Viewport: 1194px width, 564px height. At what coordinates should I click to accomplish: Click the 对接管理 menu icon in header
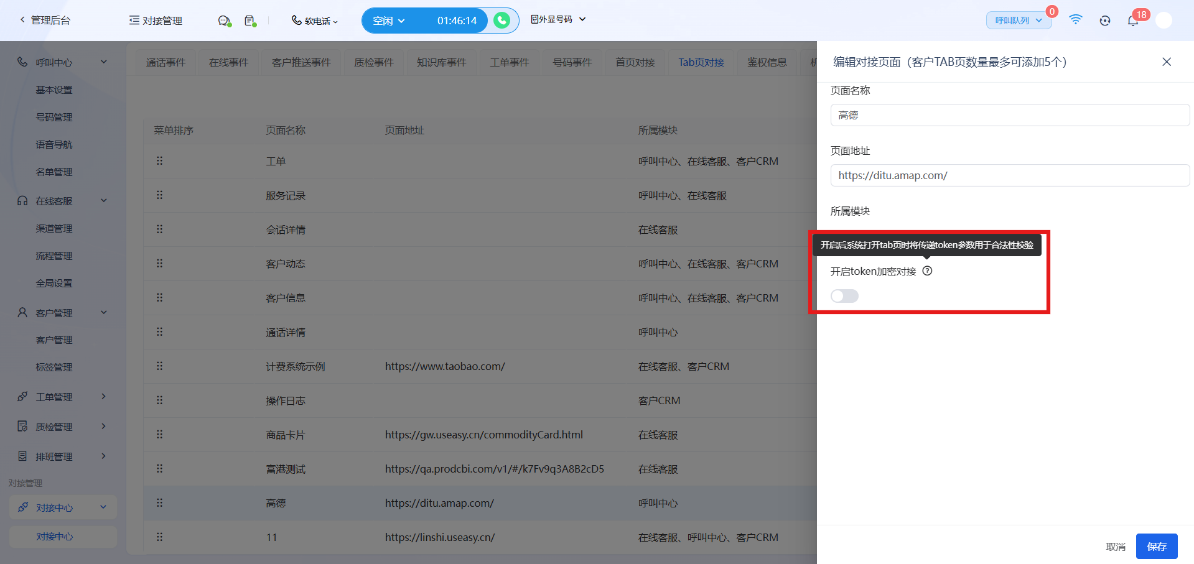pos(134,21)
